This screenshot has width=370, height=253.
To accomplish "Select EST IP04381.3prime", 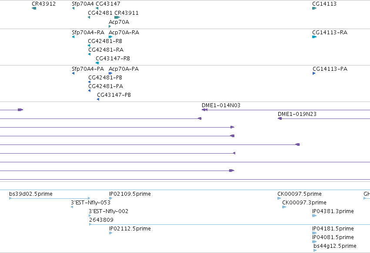I will (333, 211).
